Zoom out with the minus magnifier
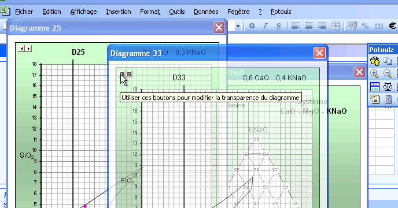 (x=388, y=74)
